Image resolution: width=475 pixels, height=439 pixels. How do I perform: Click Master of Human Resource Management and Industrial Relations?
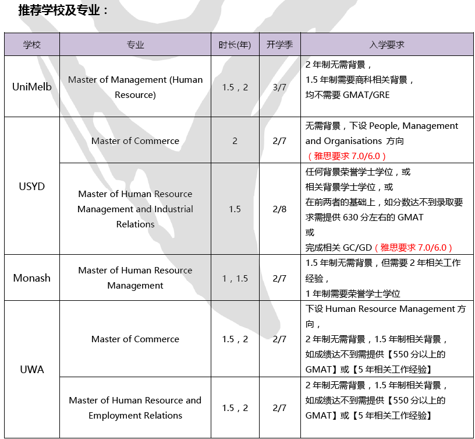tap(135, 209)
